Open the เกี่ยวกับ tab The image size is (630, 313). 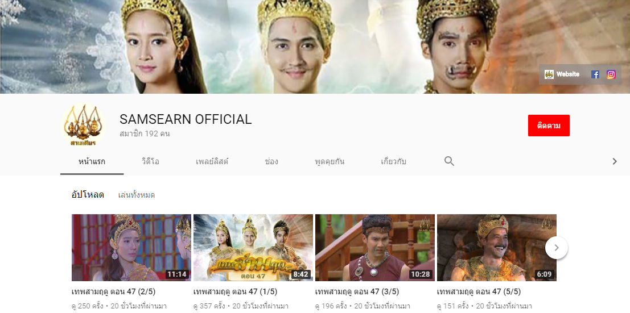coord(393,161)
